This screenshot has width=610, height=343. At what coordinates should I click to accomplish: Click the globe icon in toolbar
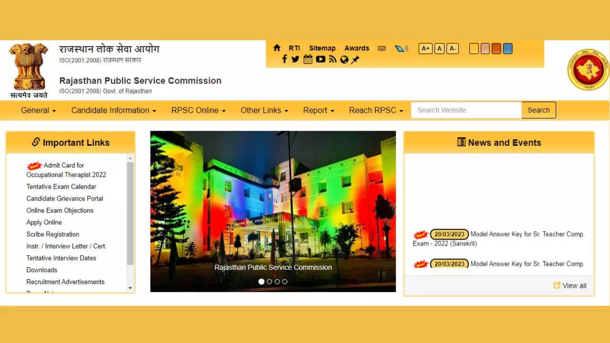[344, 60]
